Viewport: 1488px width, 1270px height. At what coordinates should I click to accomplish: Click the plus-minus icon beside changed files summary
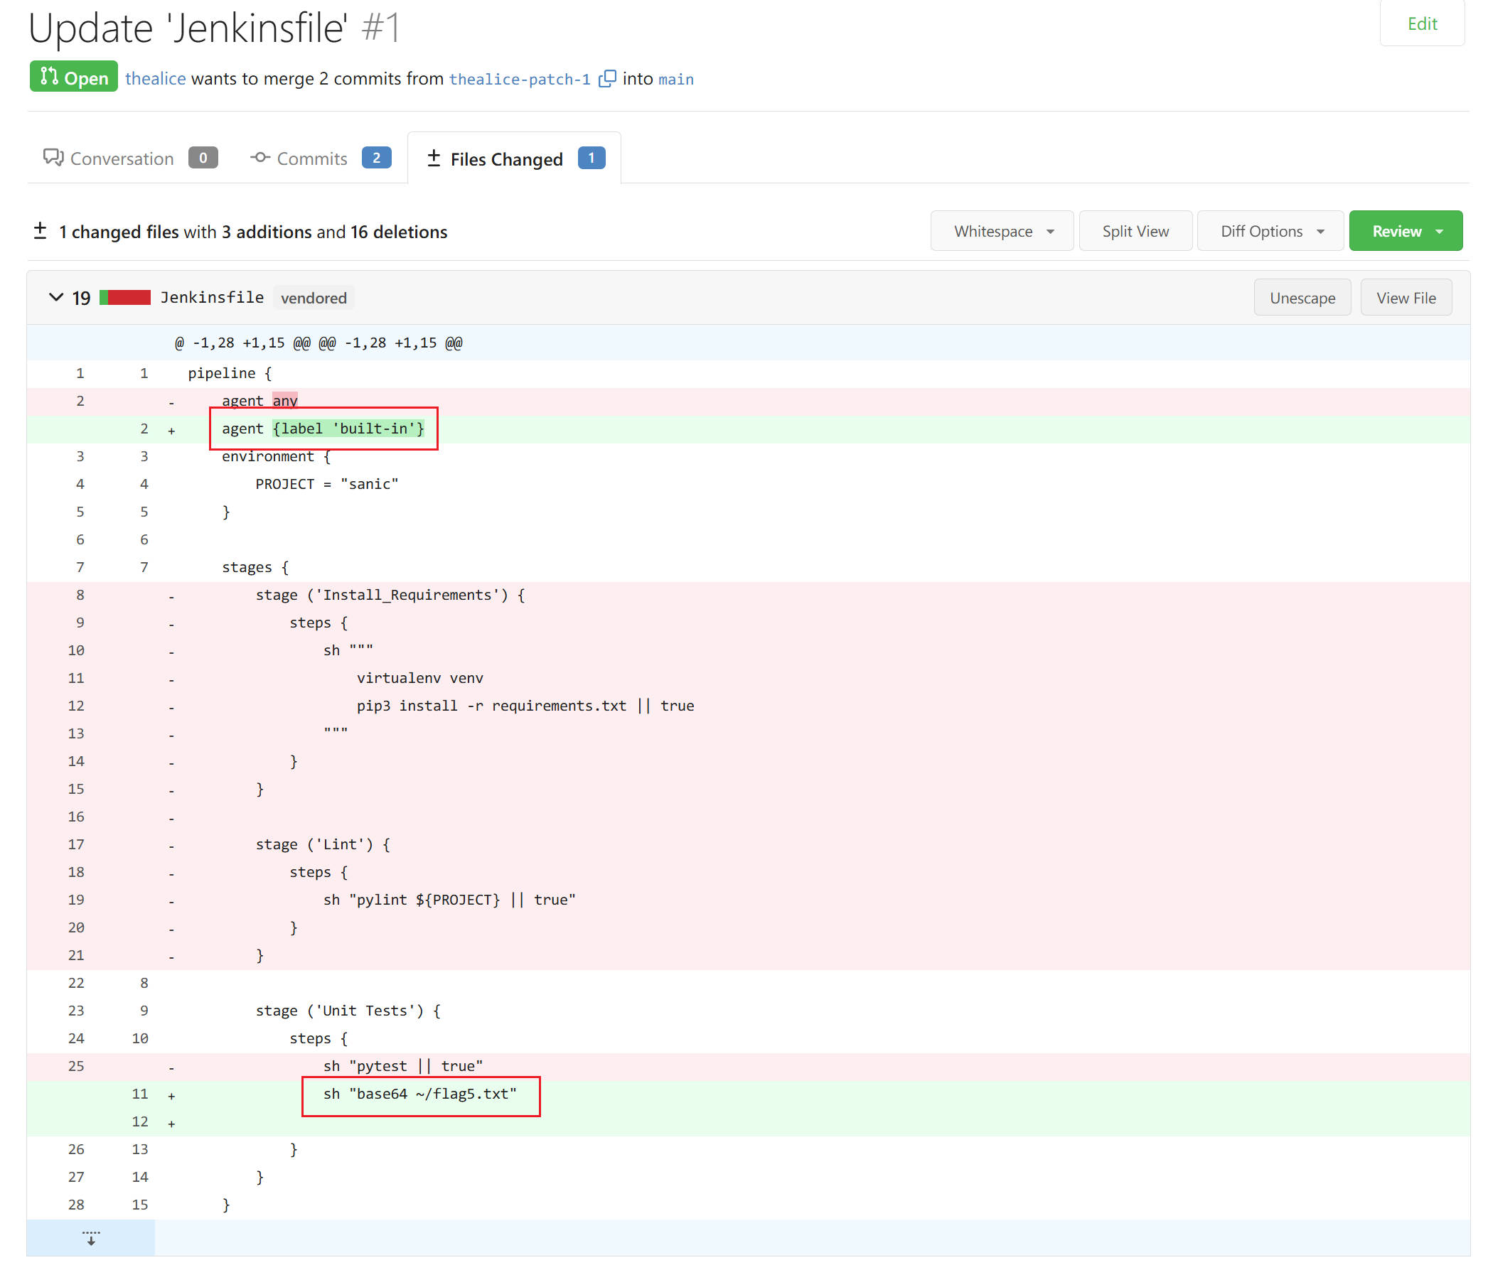click(x=41, y=231)
